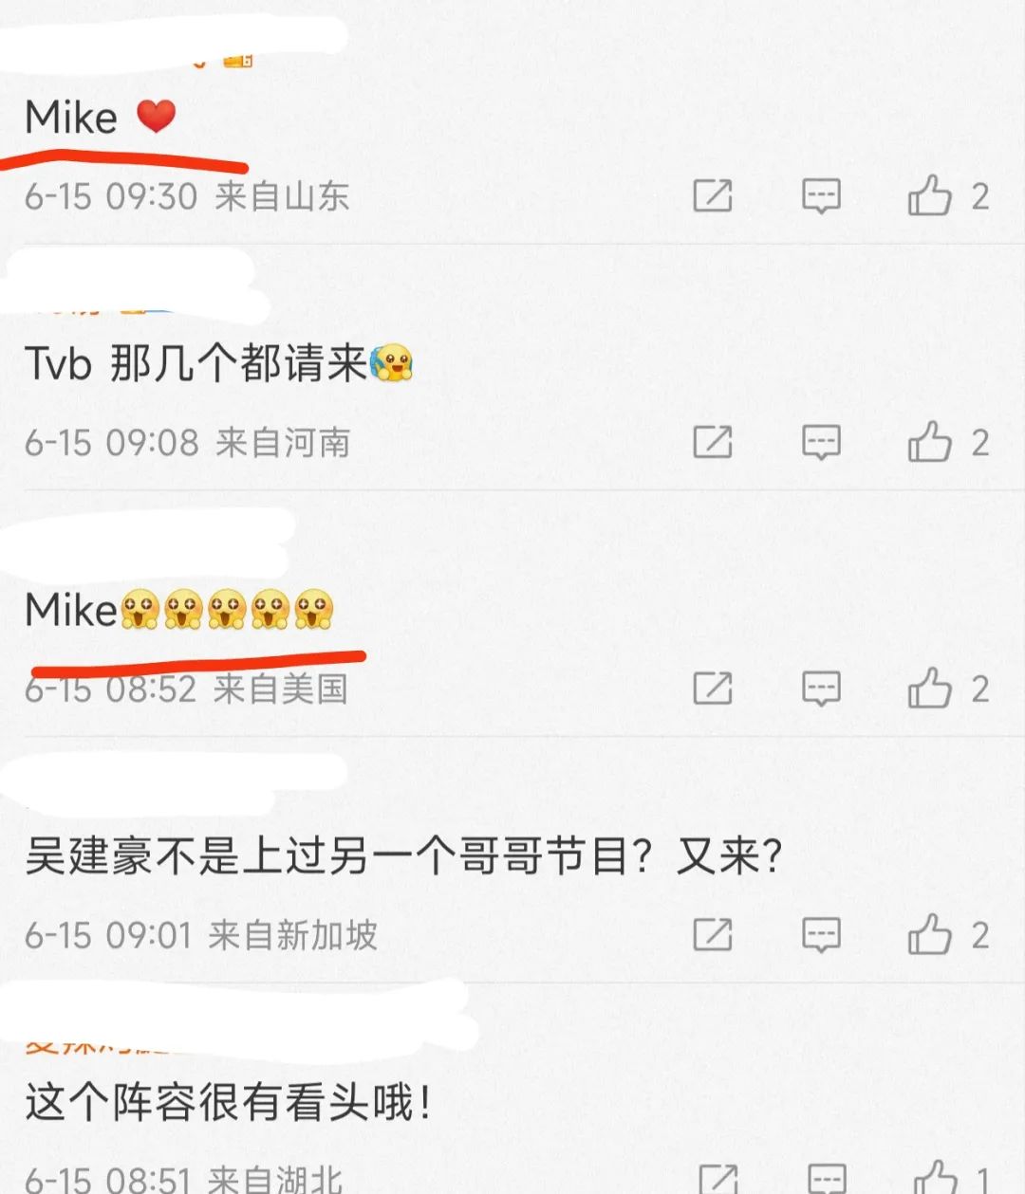Open comment text 吴建豪不是上过另一个哥哥节目

[x=403, y=856]
